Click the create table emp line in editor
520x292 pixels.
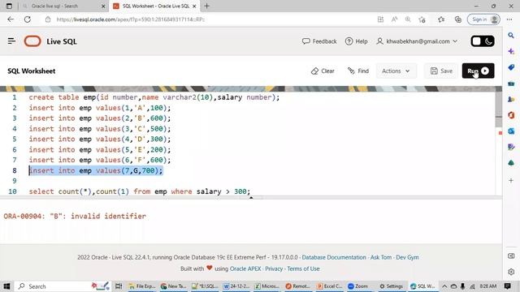[154, 97]
